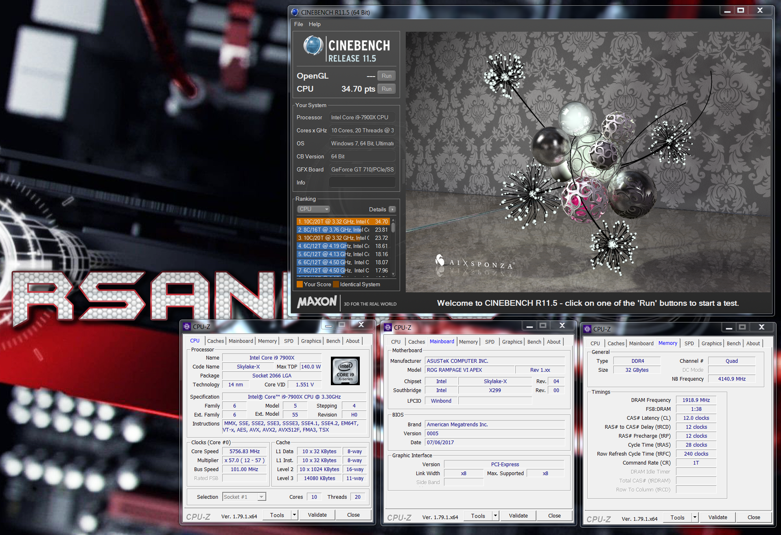
Task: Switch to Mainboard tab in first CPU-Z window
Action: point(241,341)
